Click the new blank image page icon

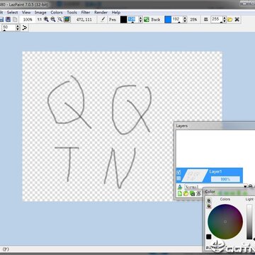point(16,19)
